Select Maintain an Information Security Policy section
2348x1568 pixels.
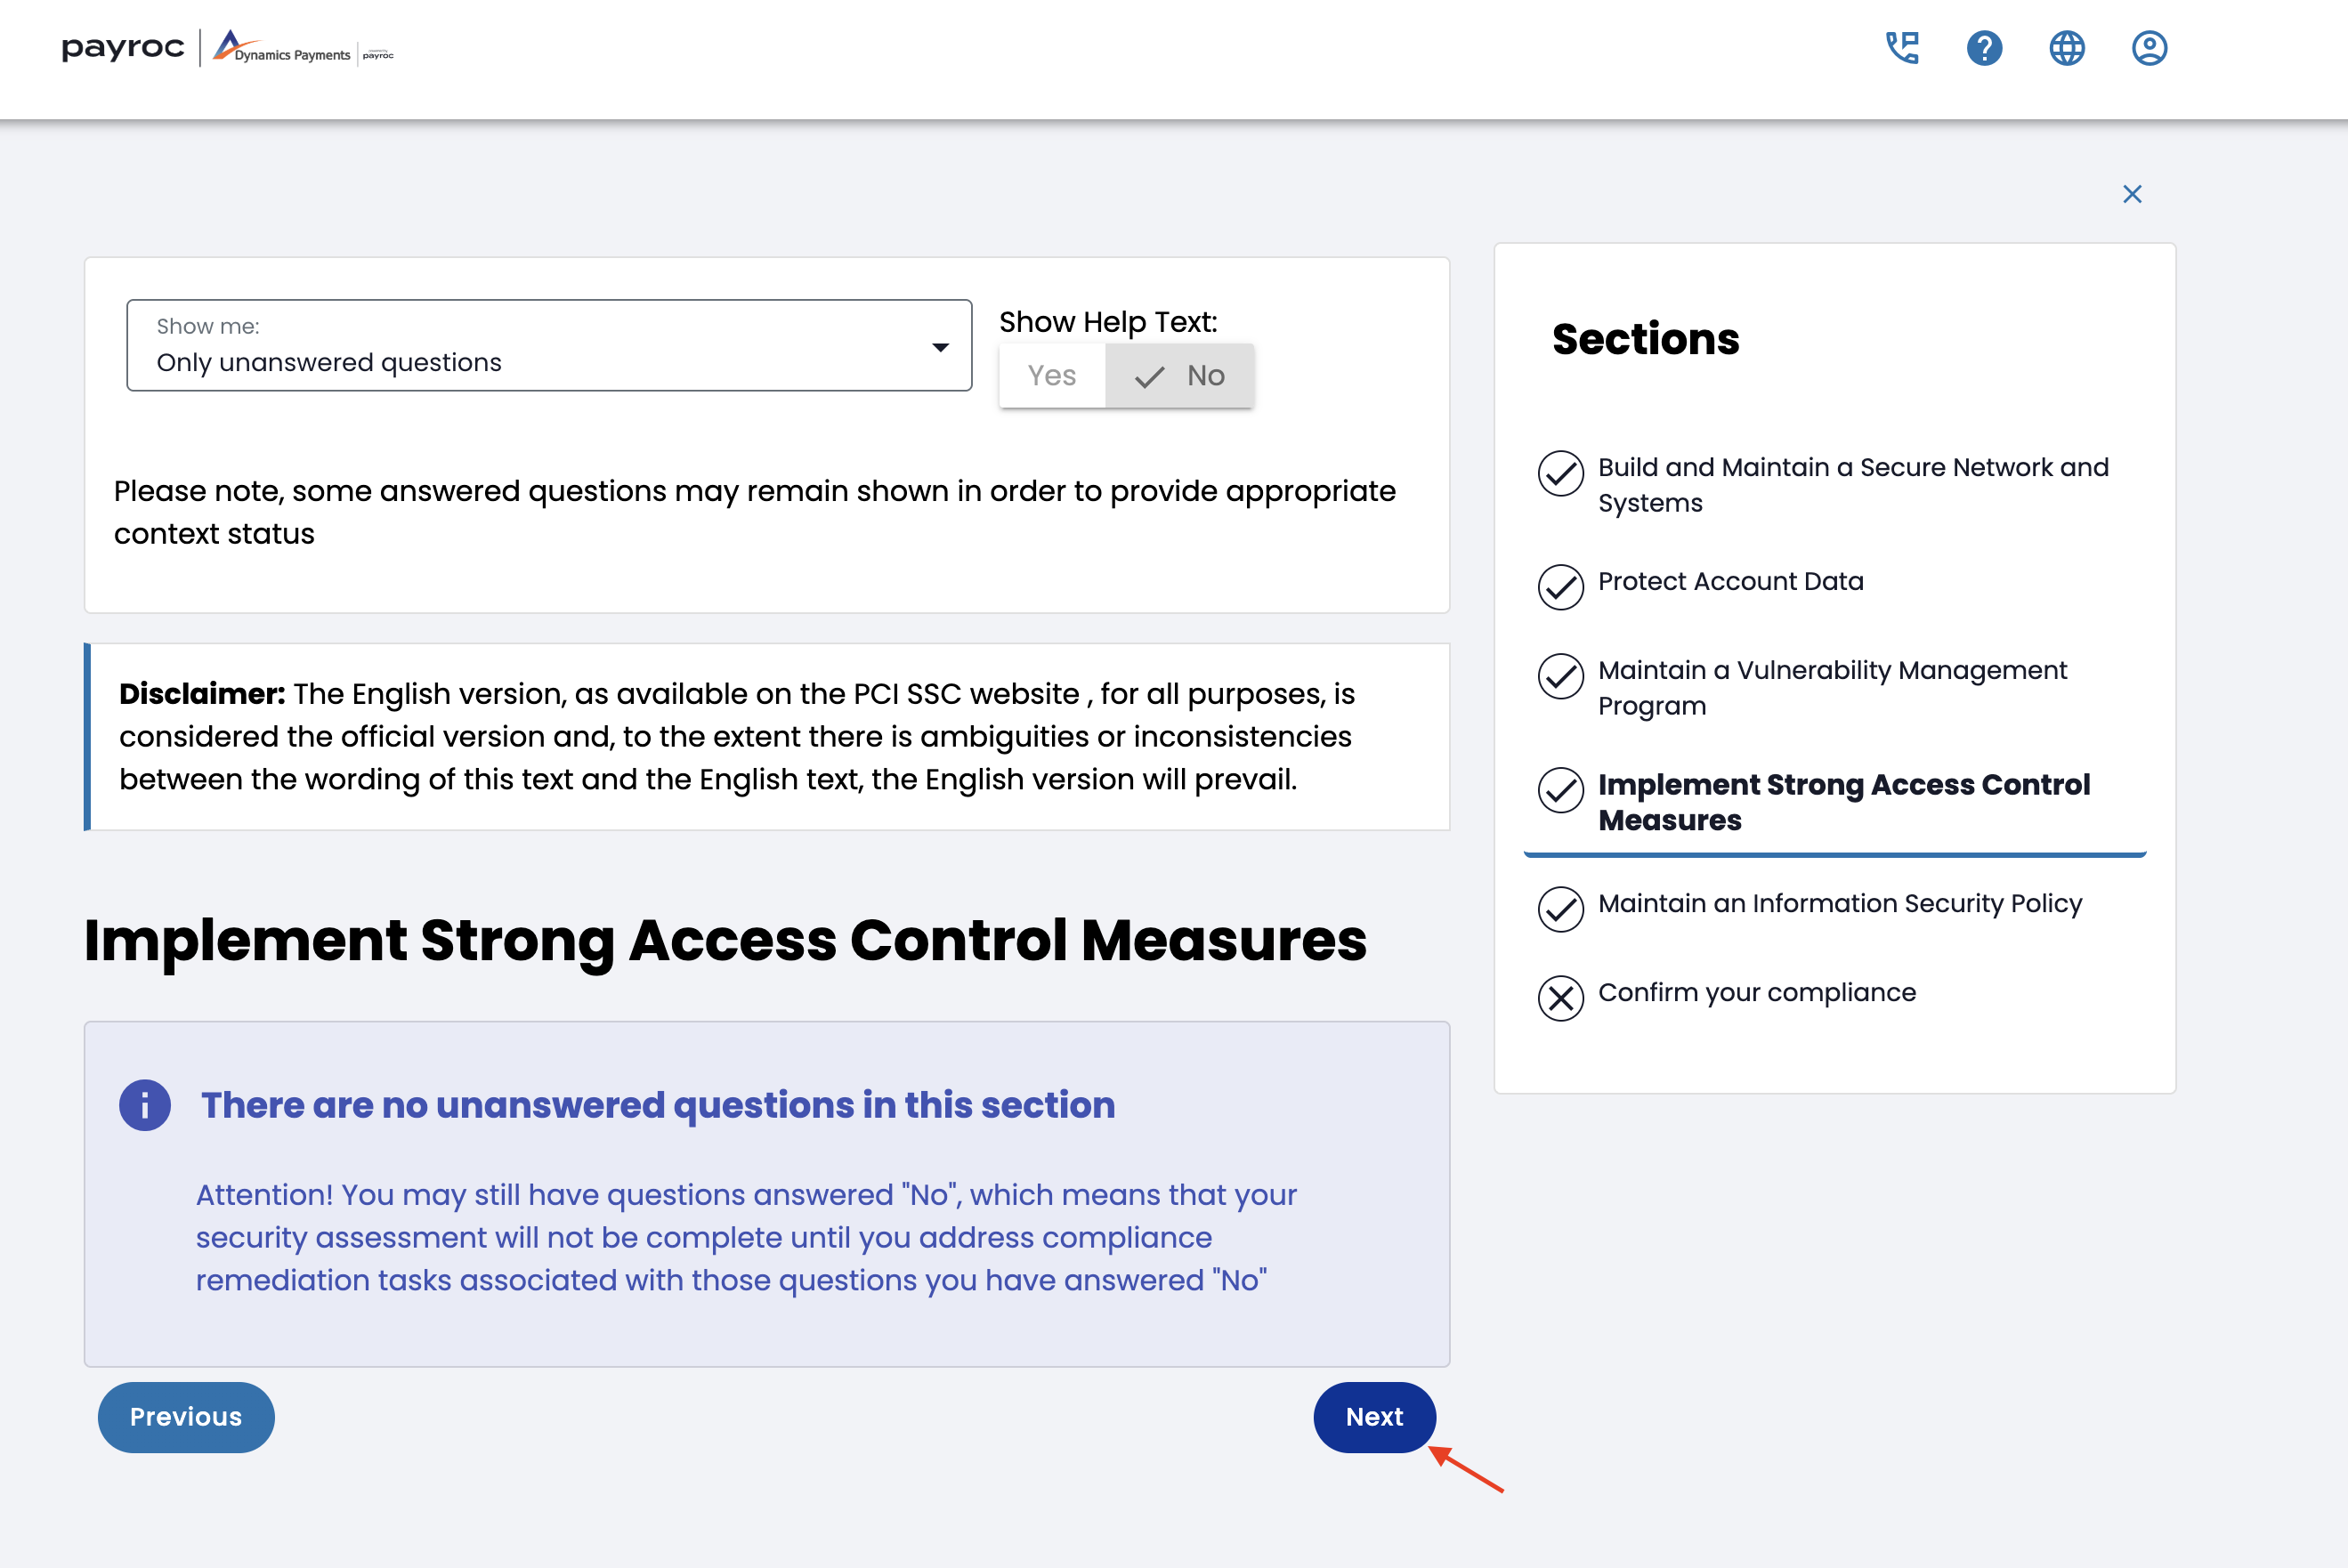(x=1839, y=904)
